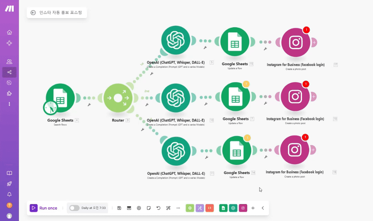
Task: Expand the sidebar vertical more menu
Action: coord(9,104)
